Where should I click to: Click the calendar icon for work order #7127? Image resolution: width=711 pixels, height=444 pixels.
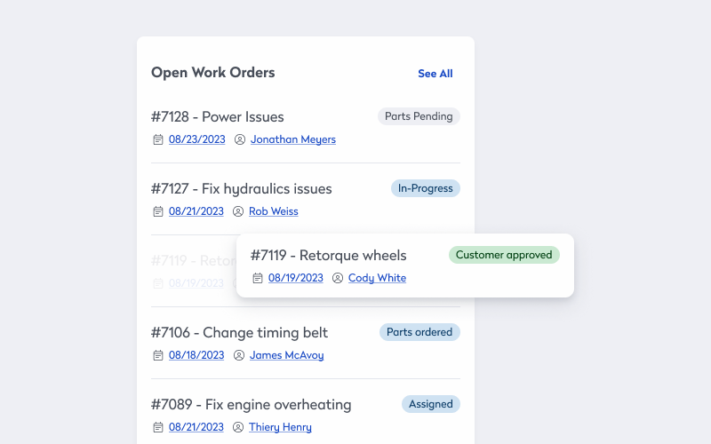[158, 211]
